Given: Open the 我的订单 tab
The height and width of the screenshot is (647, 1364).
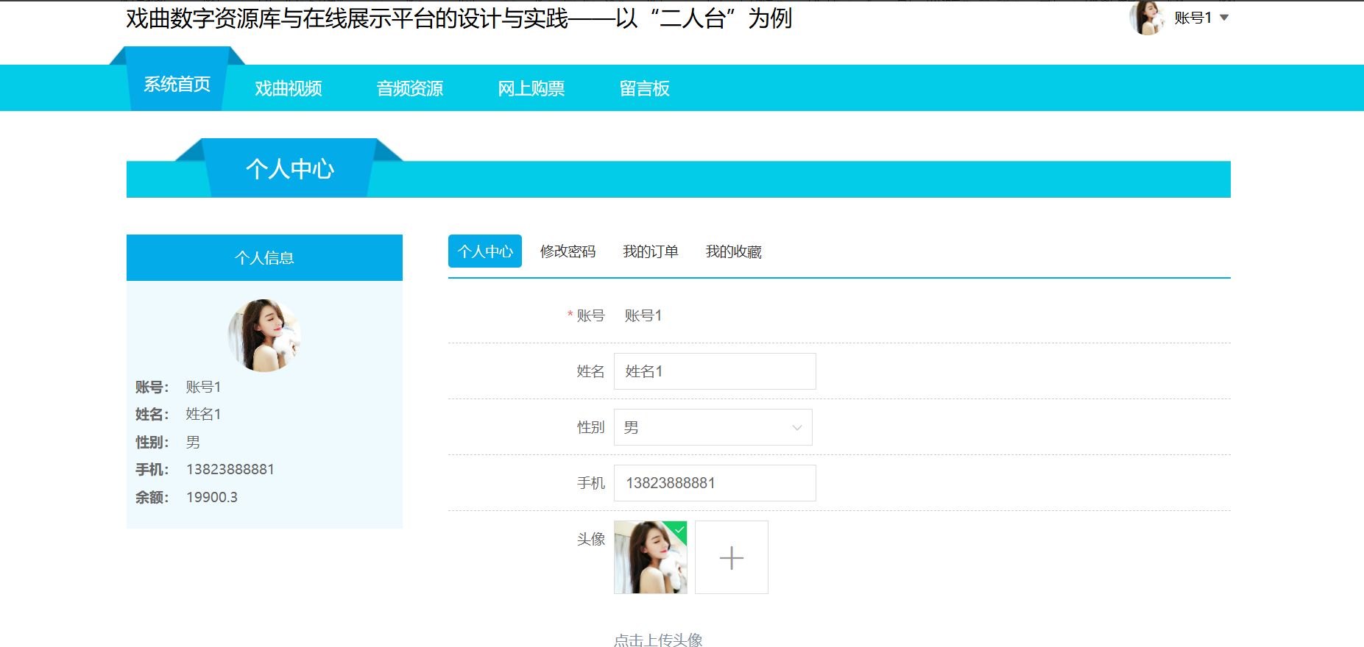Looking at the screenshot, I should [x=651, y=251].
